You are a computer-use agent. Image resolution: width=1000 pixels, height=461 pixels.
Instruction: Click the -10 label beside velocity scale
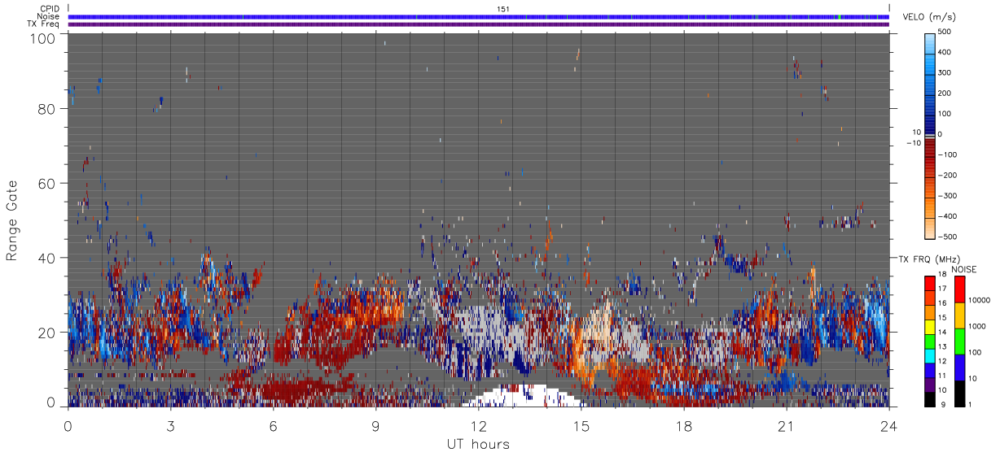(x=914, y=143)
